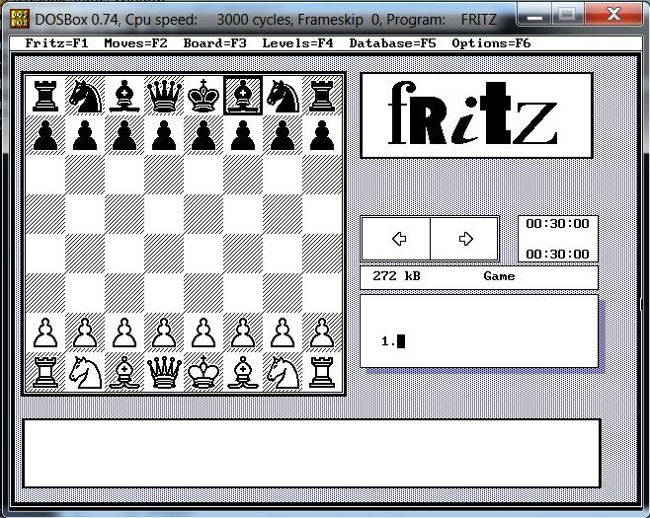Select the black bishop on c8
This screenshot has height=518, width=650.
124,96
